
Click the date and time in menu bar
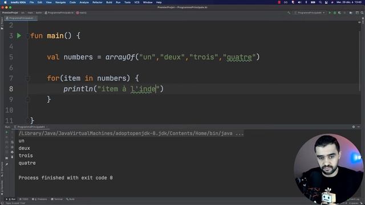click(x=349, y=2)
